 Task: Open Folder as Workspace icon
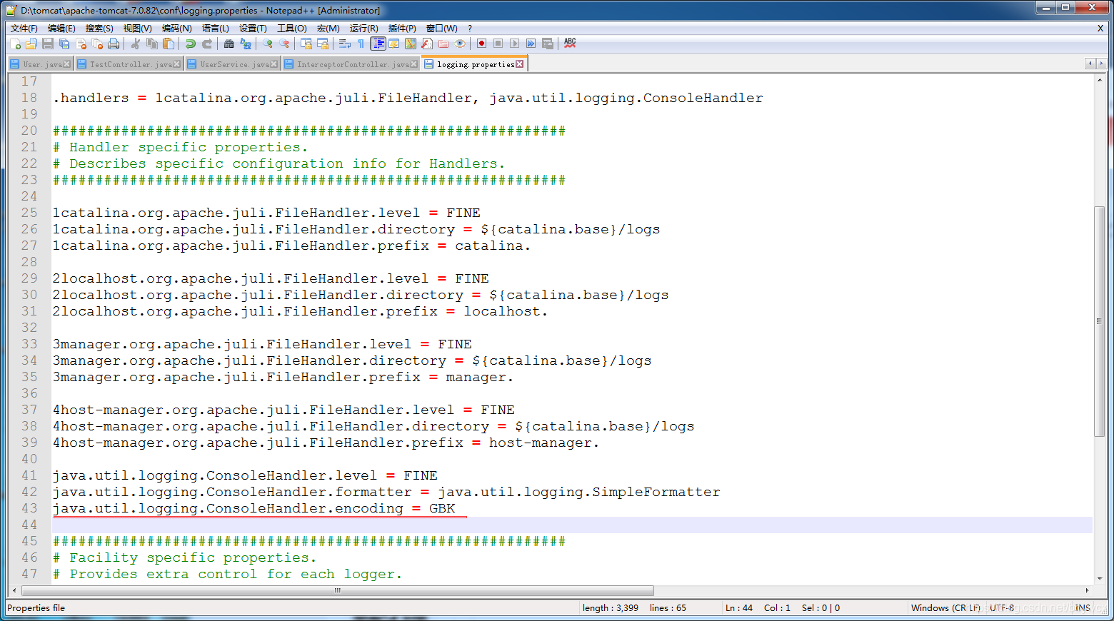pos(443,44)
